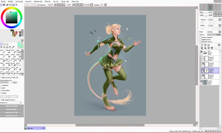Hide the Set1 folder visibility

click(x=201, y=52)
